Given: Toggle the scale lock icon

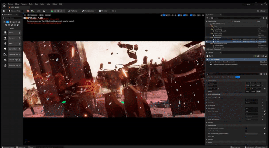Looking at the screenshot, I should click(x=218, y=89).
